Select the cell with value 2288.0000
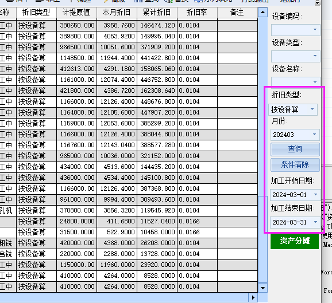Viewport: 332px width, 303px height. click(x=117, y=254)
